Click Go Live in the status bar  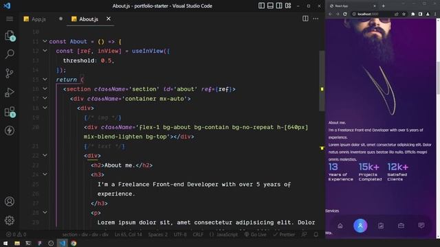[255, 235]
